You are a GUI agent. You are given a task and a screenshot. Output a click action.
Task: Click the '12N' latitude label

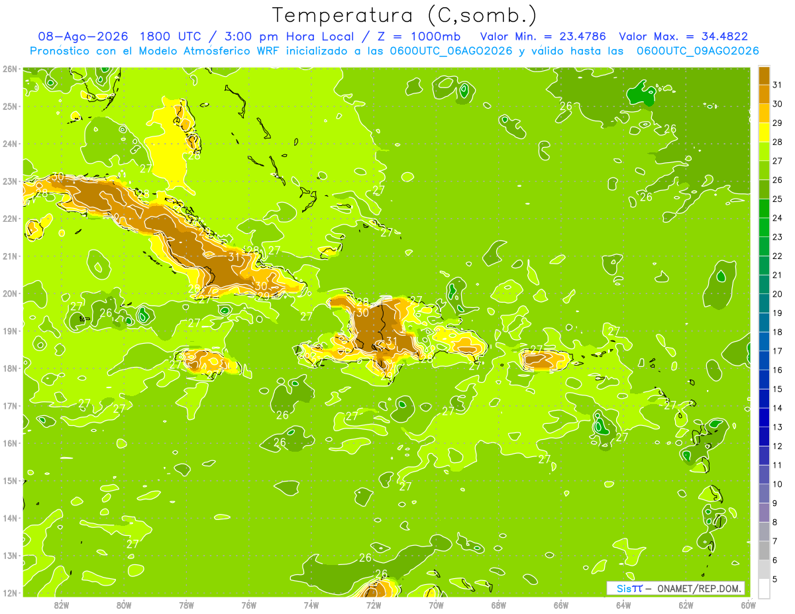[10, 592]
